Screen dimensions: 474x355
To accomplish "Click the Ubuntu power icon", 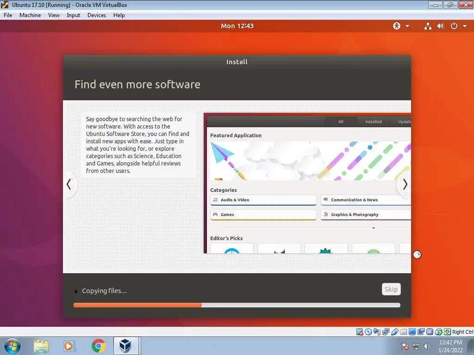I will pos(454,26).
